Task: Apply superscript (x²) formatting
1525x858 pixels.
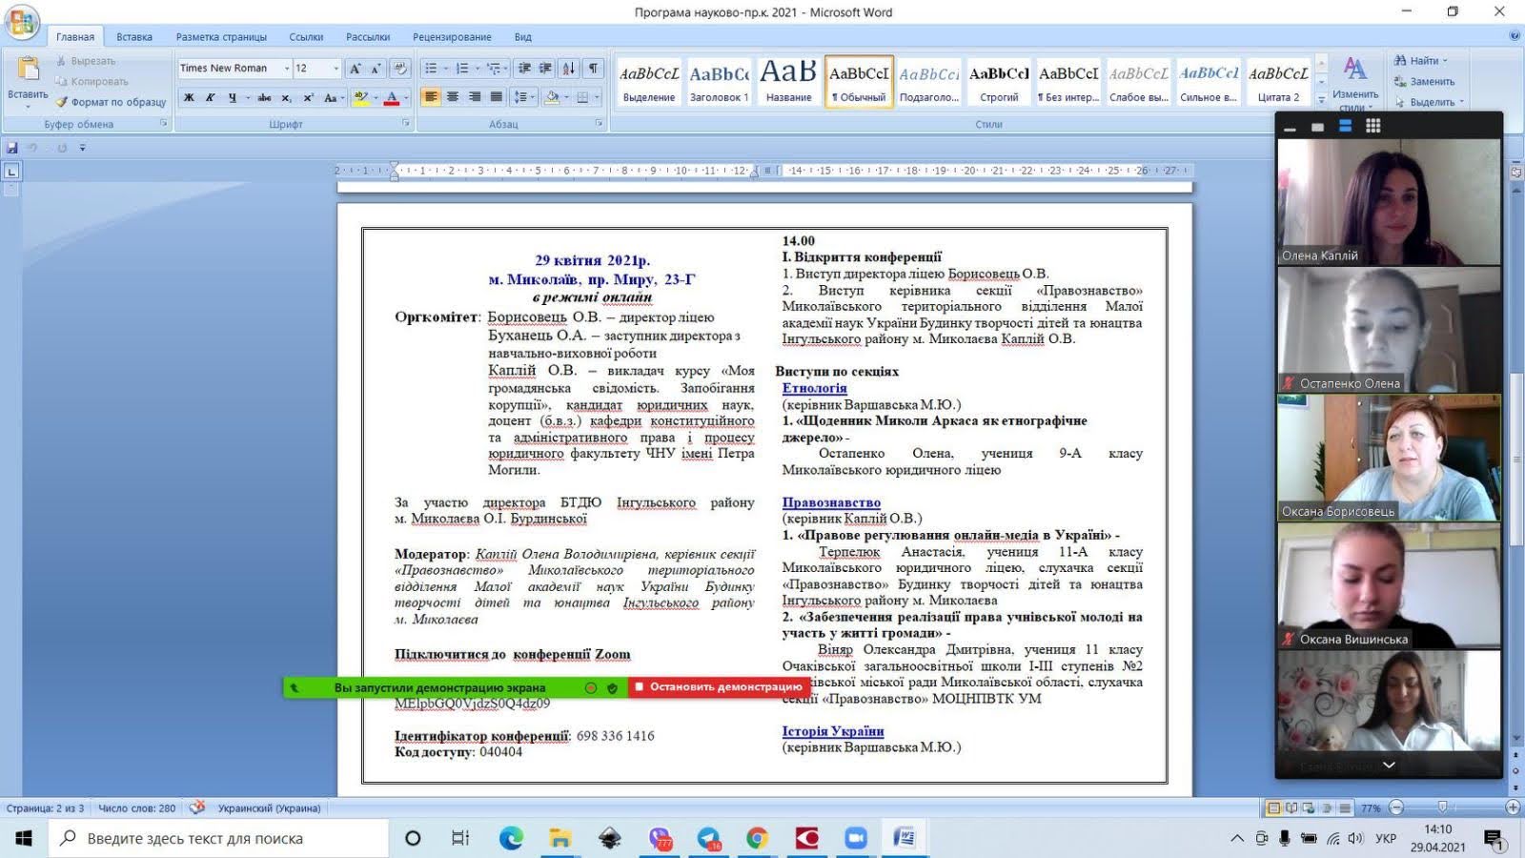Action: [308, 97]
